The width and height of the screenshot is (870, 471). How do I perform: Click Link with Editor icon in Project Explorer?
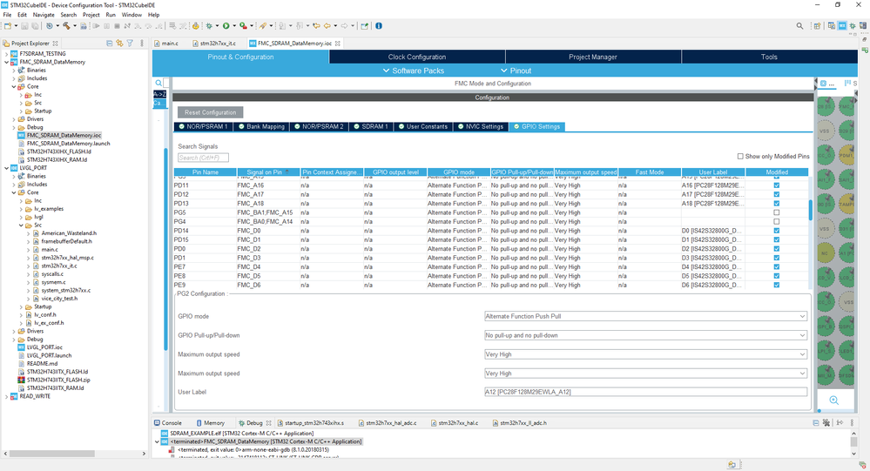(119, 43)
